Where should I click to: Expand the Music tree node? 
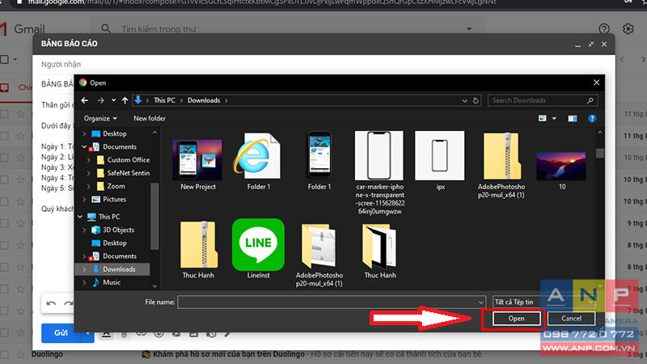[85, 282]
